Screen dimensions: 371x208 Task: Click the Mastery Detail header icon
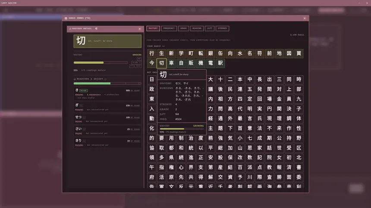coord(70,28)
